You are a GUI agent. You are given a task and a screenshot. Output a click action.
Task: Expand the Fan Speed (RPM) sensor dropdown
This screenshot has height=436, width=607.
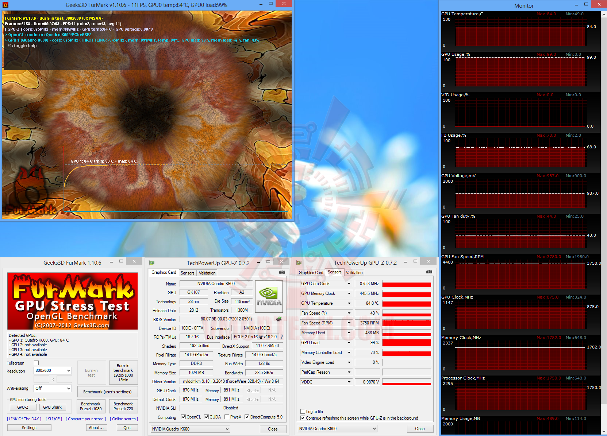(x=349, y=323)
